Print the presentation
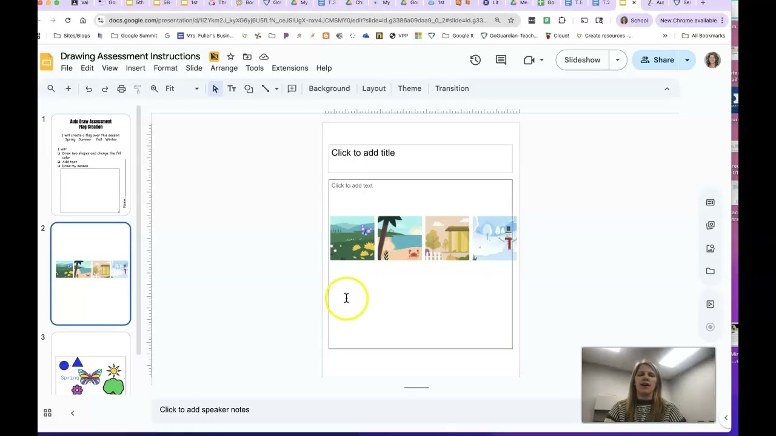Image resolution: width=776 pixels, height=436 pixels. coord(121,88)
